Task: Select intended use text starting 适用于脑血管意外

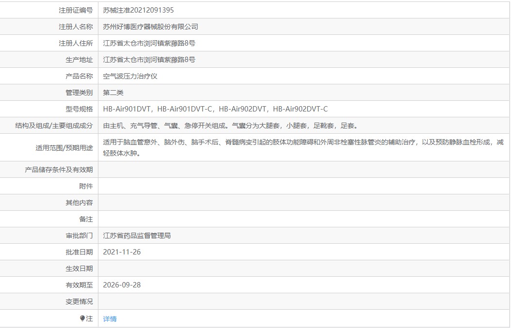Action: [x=303, y=148]
